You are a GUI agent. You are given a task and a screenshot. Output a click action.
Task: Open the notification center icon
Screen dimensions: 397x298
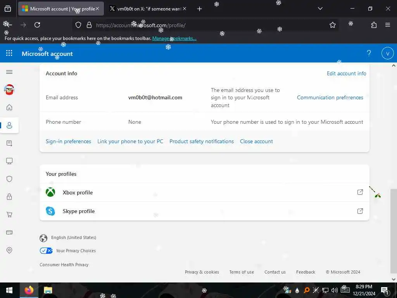click(x=385, y=290)
